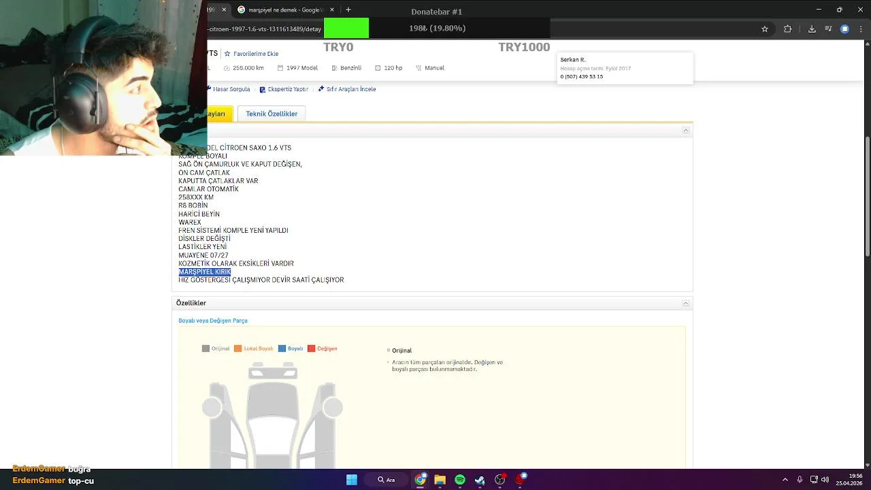Viewport: 871px width, 490px height.
Task: Click the orange 'Lokal Boyalı' legend swatch
Action: pyautogui.click(x=237, y=348)
